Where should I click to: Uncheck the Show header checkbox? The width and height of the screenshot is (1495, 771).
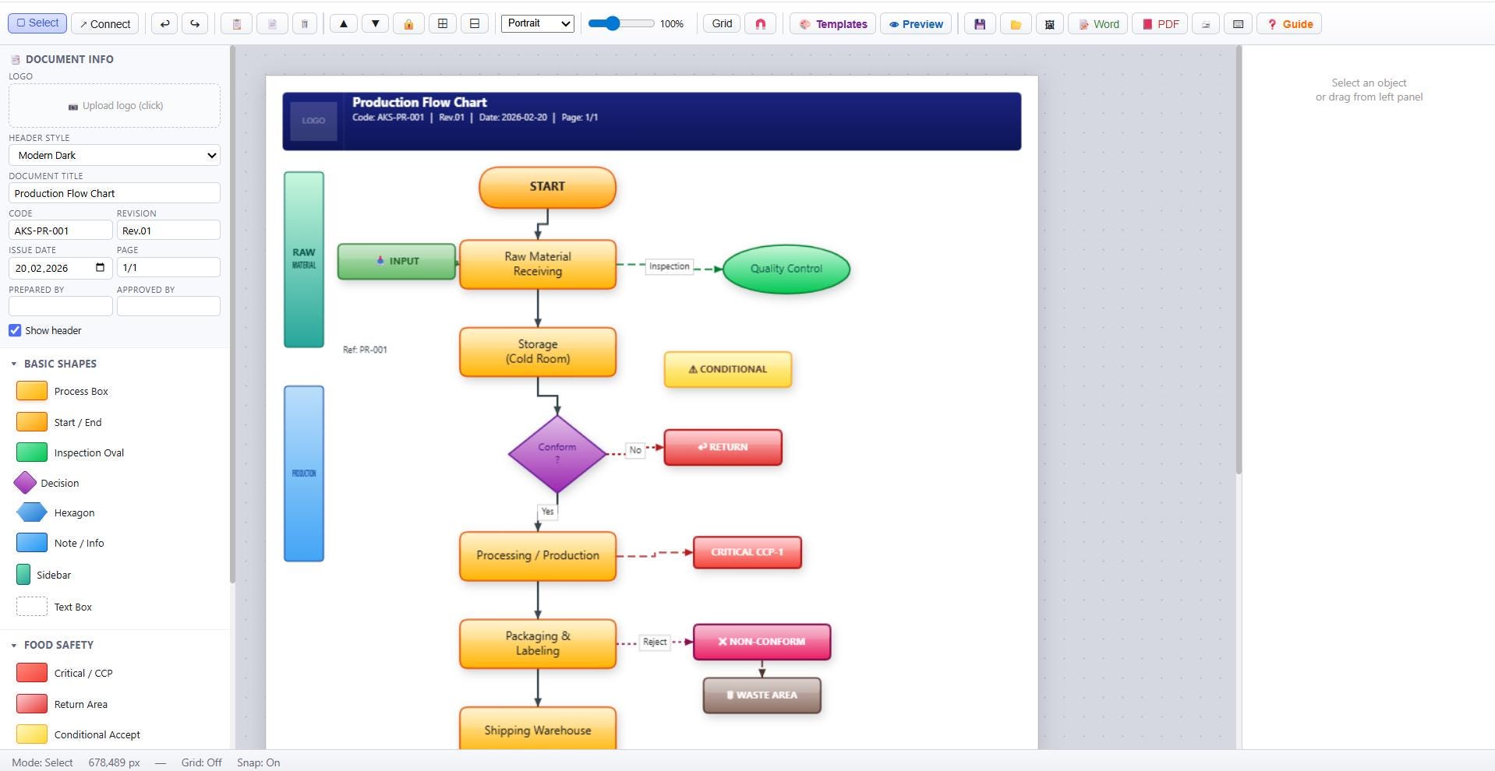15,330
